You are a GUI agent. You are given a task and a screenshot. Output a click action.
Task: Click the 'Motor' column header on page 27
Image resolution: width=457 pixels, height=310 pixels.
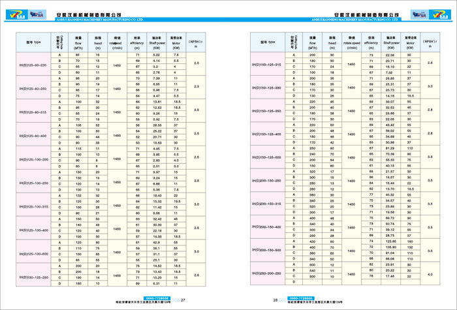tap(176, 42)
